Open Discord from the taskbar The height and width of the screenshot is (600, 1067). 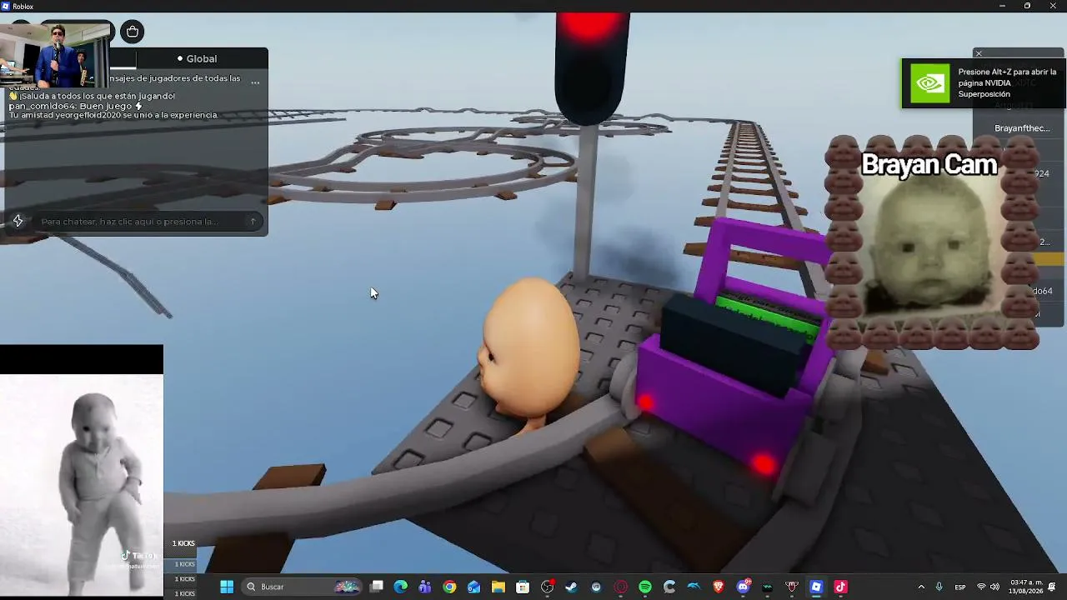click(x=744, y=587)
